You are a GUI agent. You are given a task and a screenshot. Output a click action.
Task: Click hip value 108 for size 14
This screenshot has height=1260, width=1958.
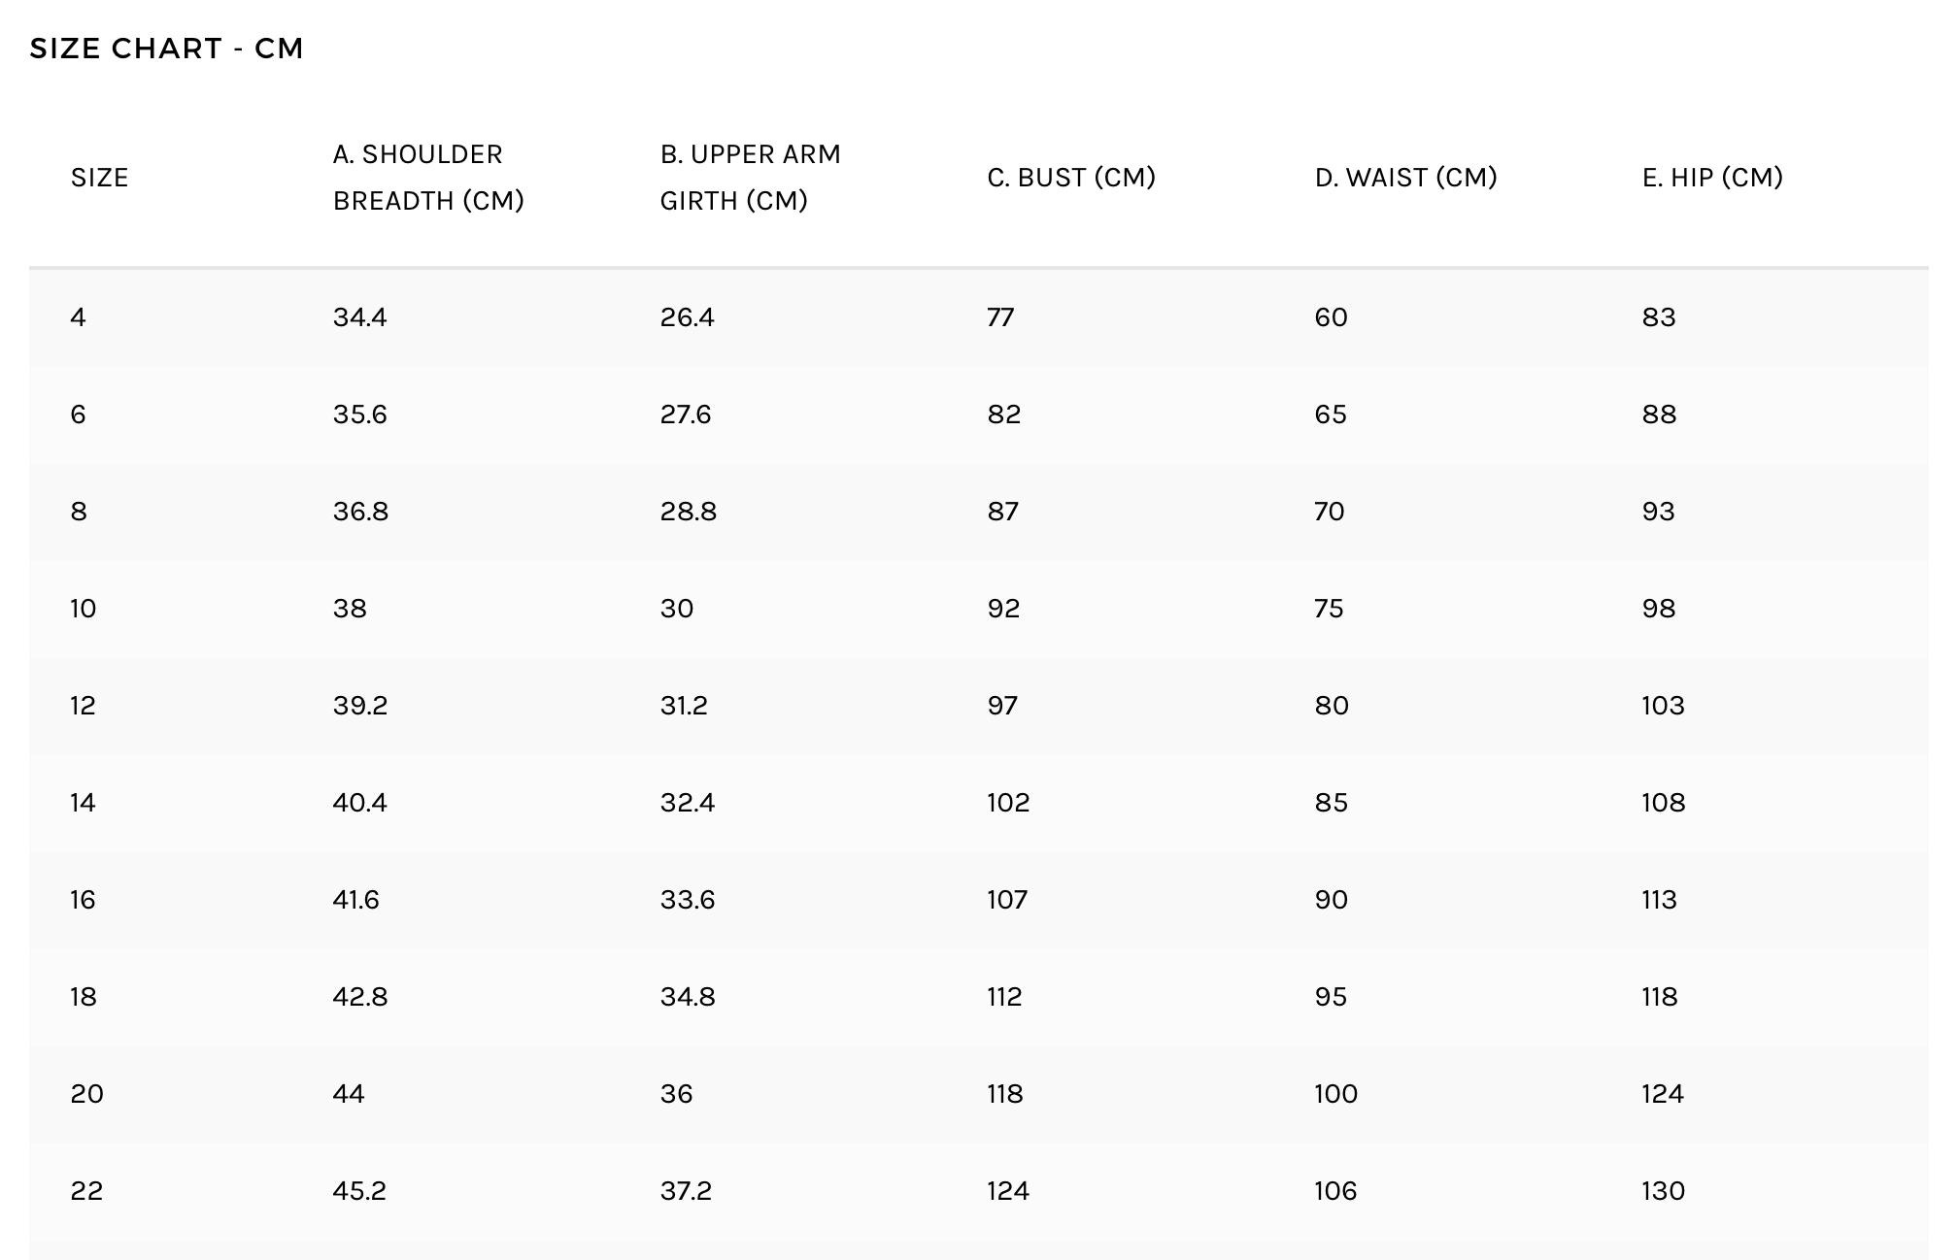click(1663, 803)
